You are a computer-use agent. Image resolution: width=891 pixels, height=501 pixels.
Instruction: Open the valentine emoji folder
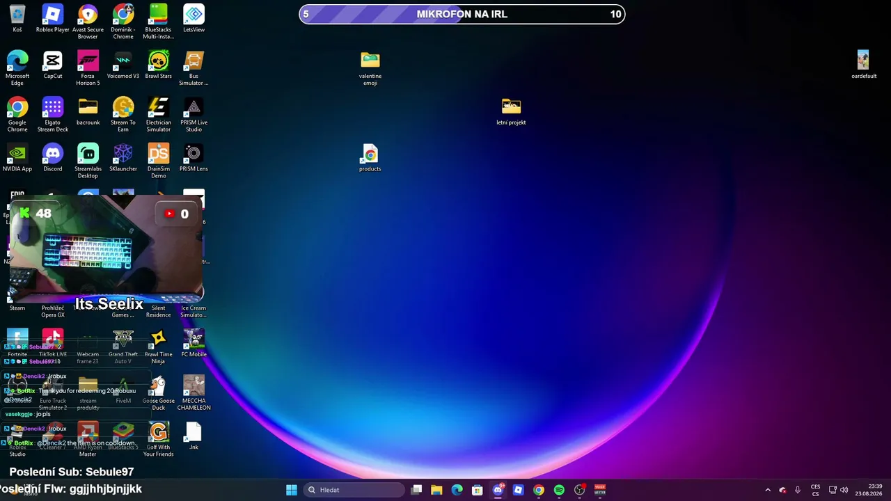(x=370, y=68)
